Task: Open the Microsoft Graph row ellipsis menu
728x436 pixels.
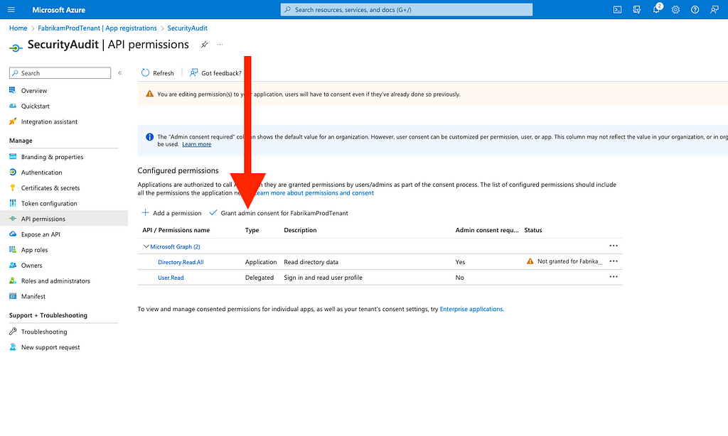Action: point(614,246)
